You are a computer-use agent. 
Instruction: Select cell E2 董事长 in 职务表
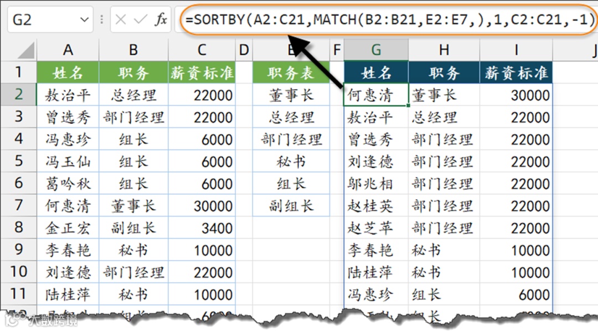pos(291,95)
